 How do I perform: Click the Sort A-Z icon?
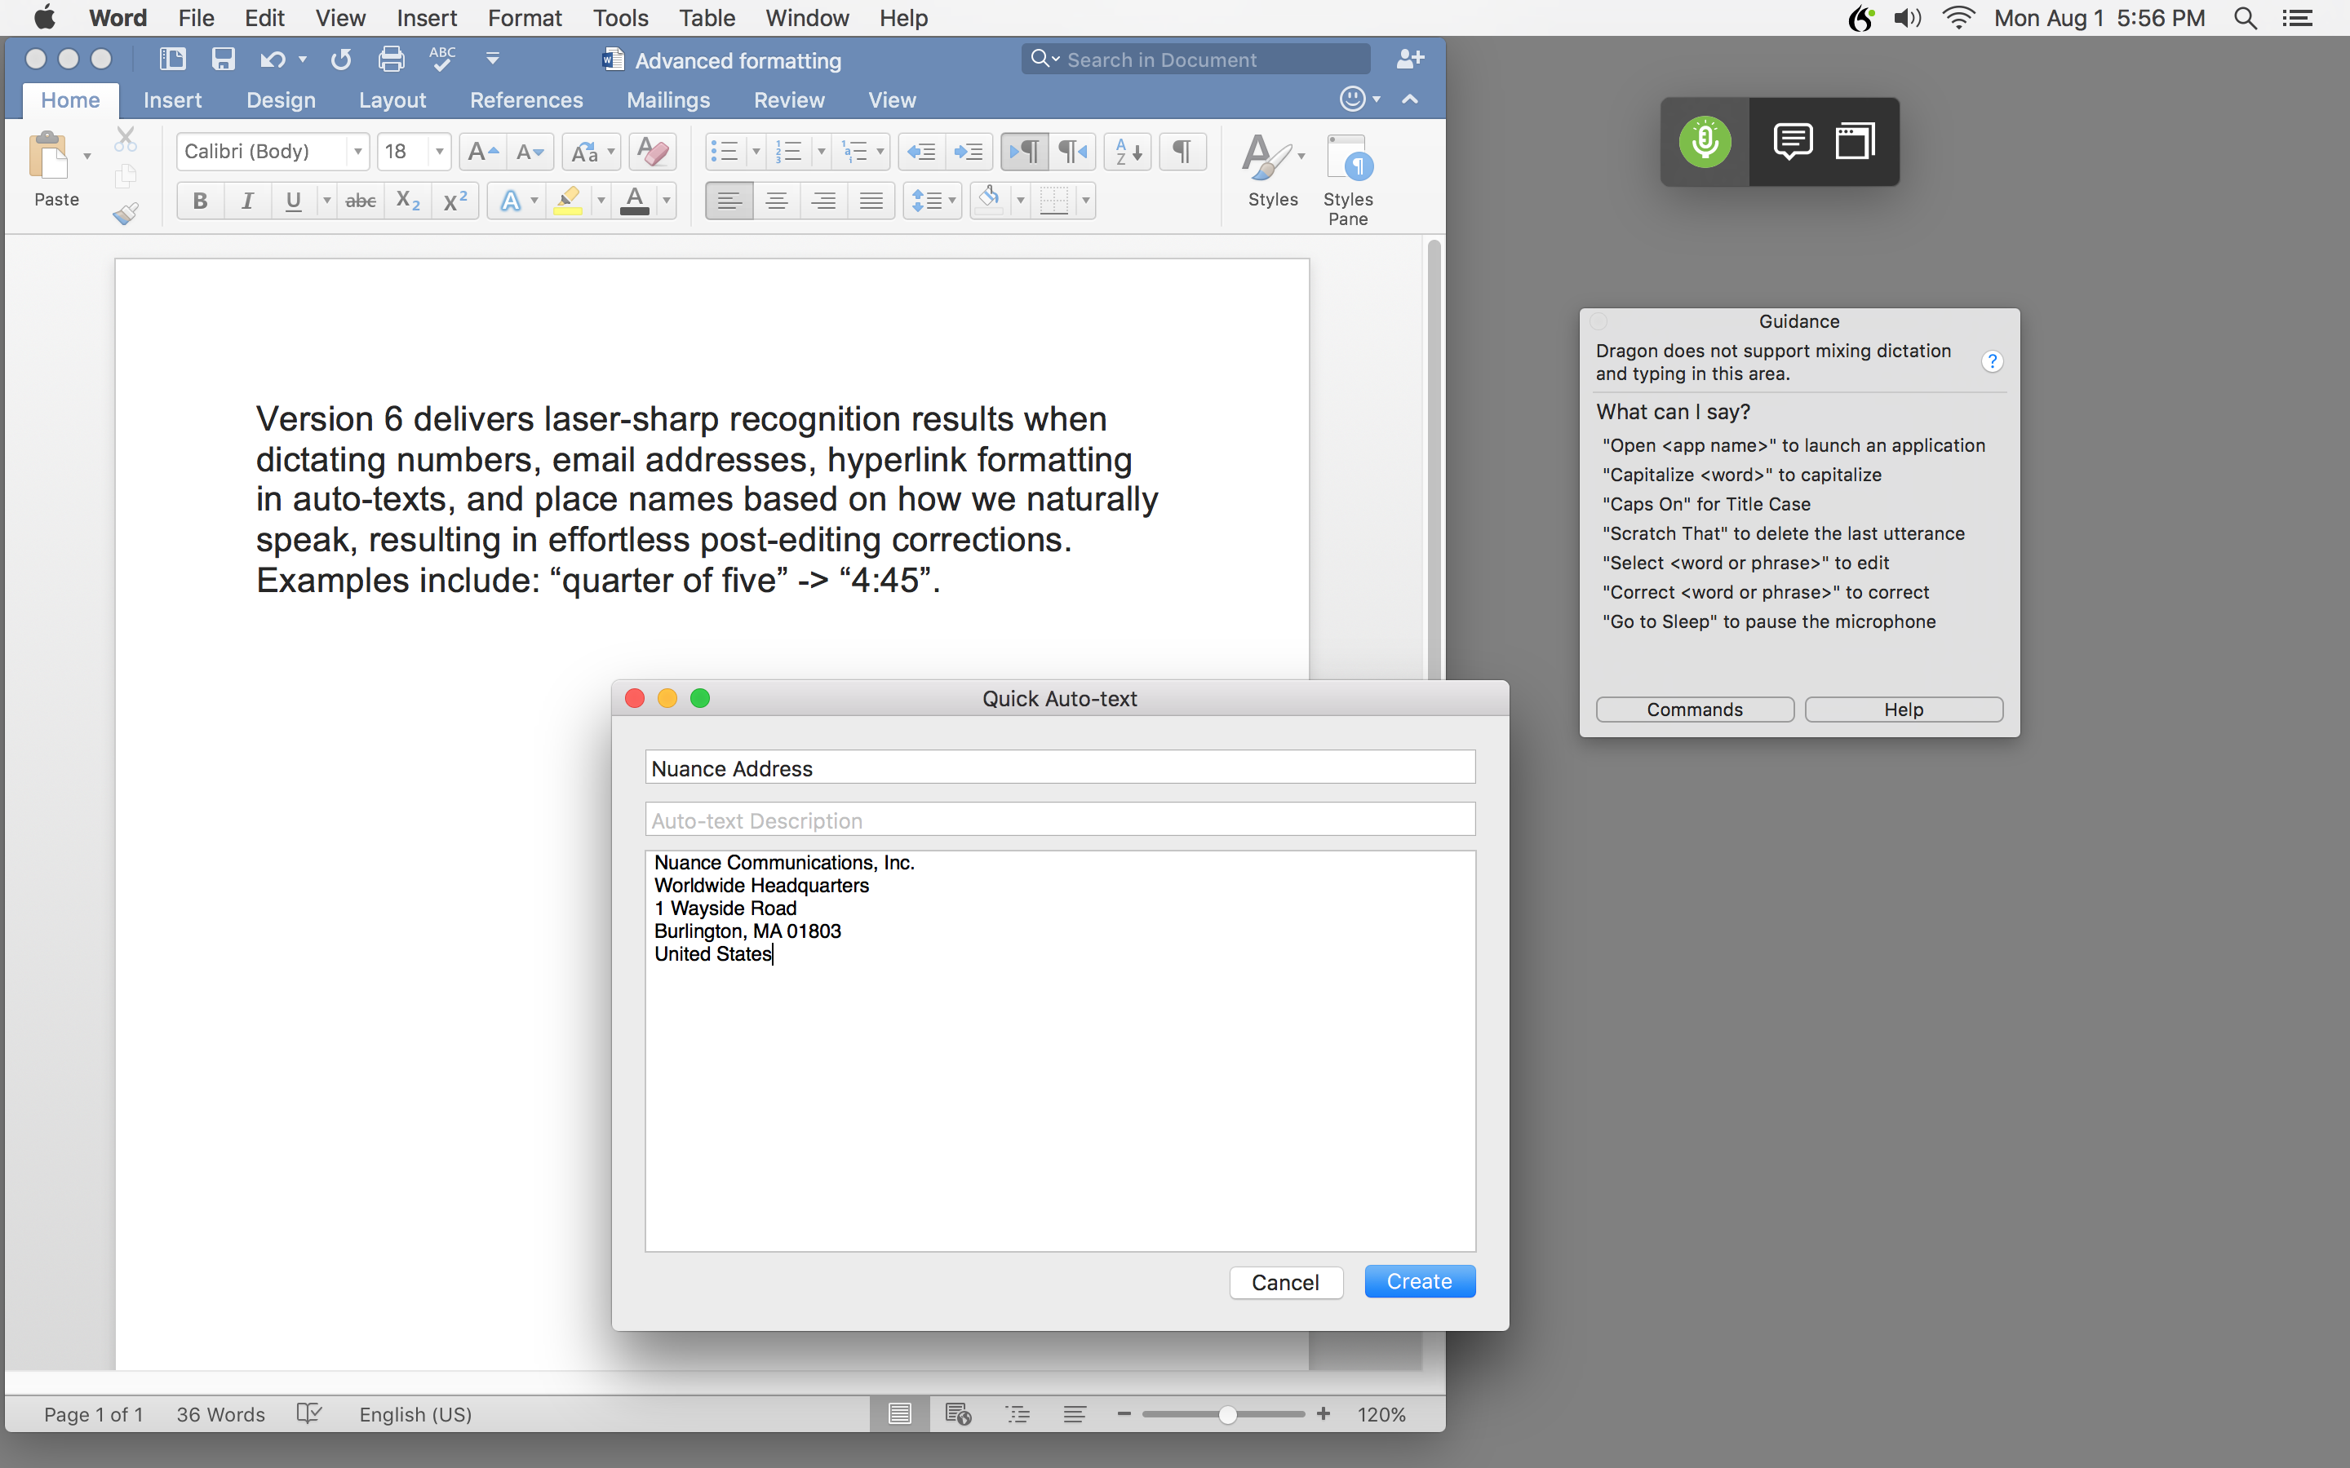1128,152
